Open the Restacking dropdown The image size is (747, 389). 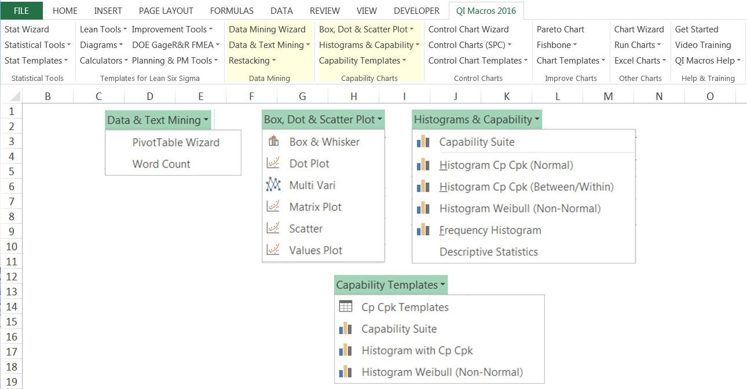pos(252,61)
